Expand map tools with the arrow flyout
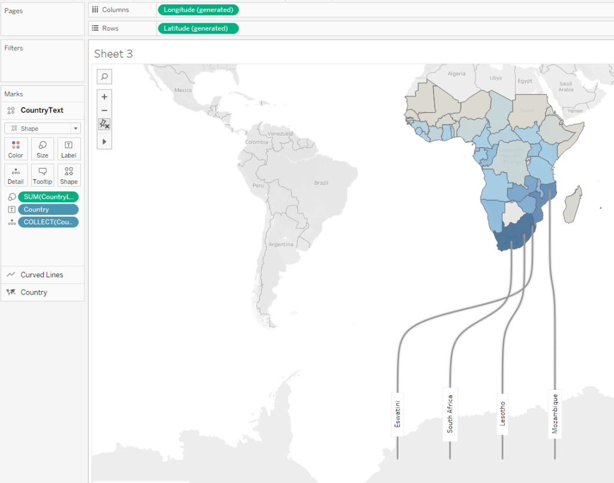 pos(104,142)
